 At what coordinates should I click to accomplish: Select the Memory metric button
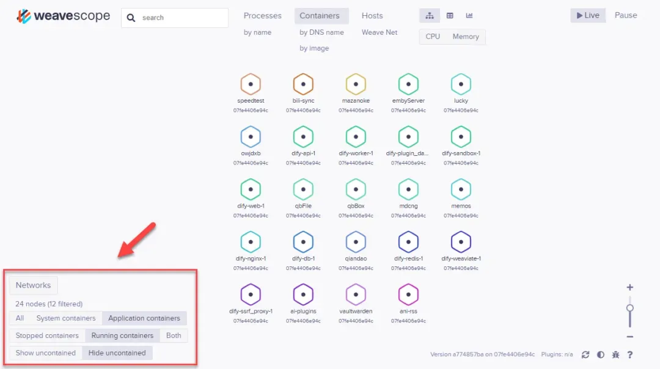point(466,37)
